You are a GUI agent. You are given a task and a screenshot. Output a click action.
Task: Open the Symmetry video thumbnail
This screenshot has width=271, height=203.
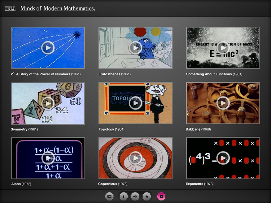[48, 103]
